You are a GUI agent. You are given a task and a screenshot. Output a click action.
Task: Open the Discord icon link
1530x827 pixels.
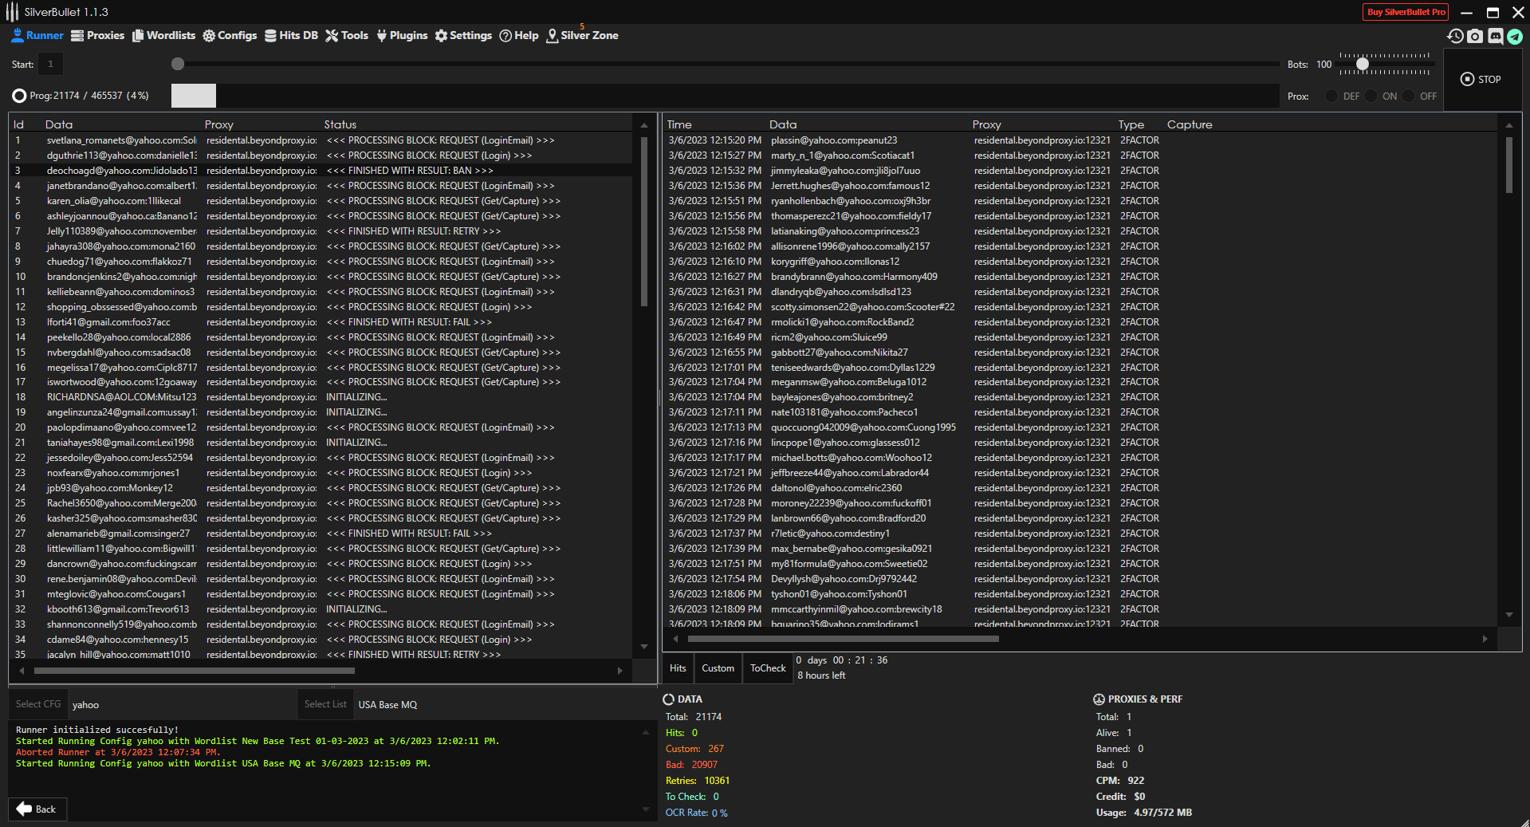[1495, 36]
